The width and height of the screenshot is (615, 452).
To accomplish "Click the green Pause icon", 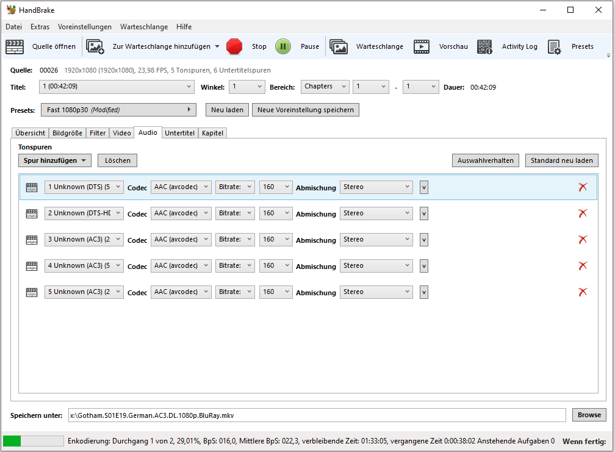I will click(283, 46).
